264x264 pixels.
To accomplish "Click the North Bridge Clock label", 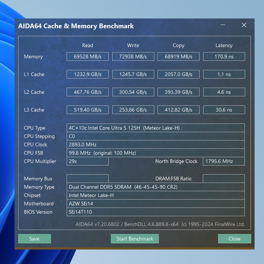I will tap(176, 161).
